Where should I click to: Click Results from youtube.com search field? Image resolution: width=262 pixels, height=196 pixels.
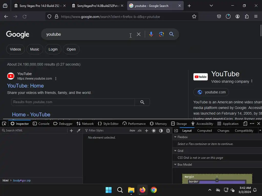pyautogui.click(x=73, y=102)
